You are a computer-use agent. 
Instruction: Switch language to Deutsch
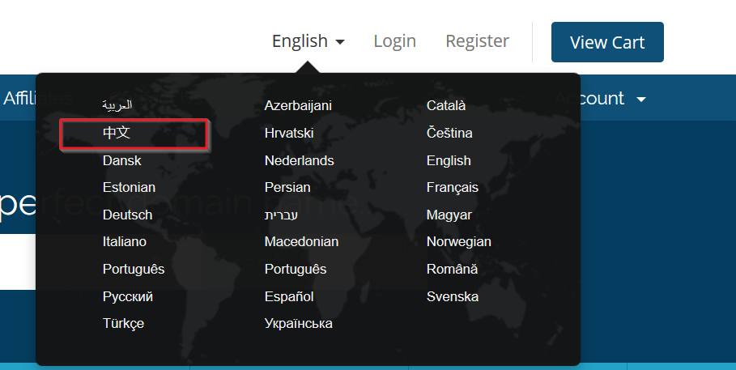[x=127, y=215]
